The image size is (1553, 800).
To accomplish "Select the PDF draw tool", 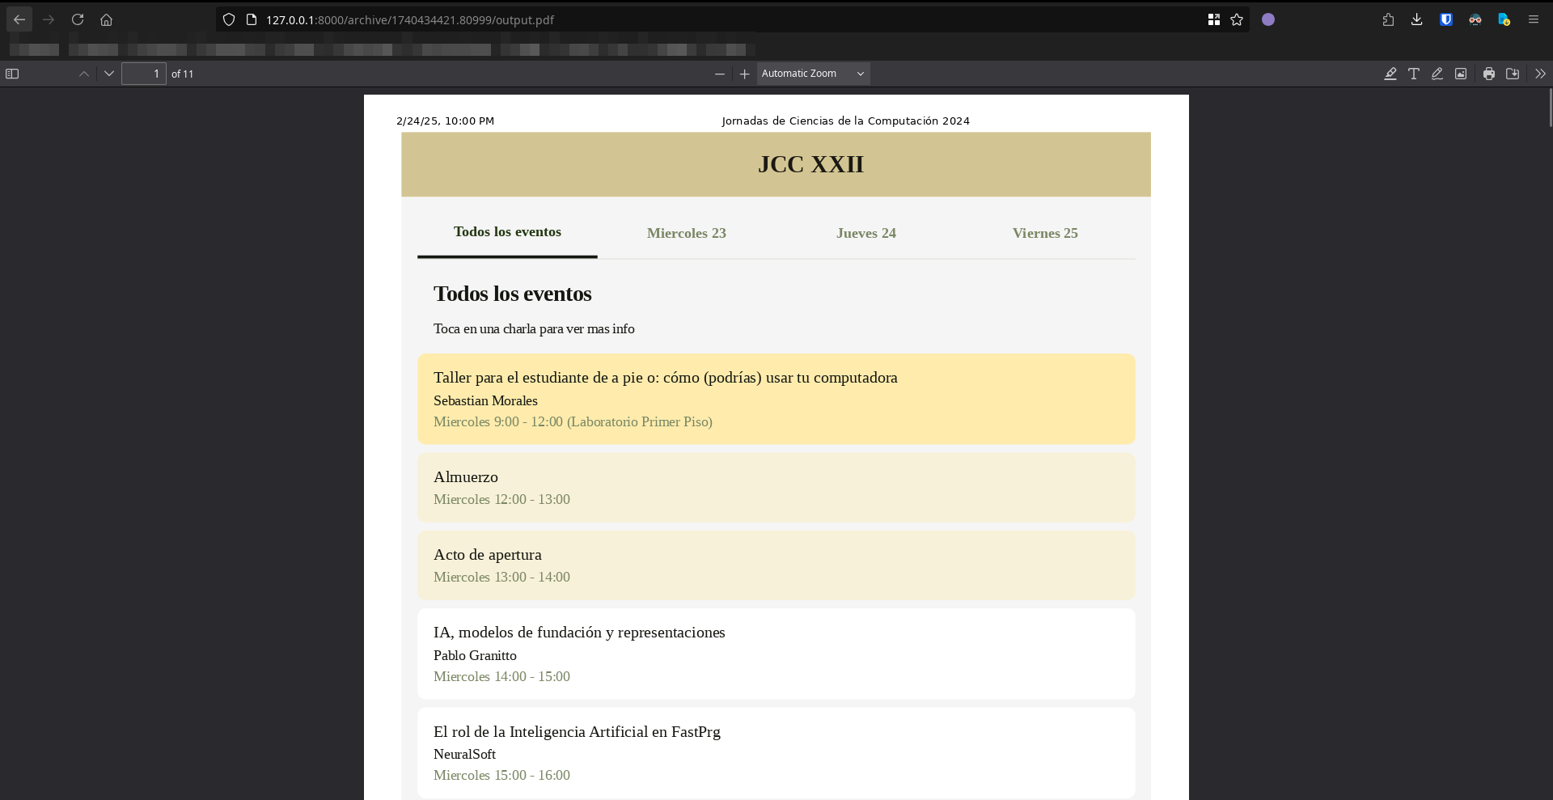I will coord(1437,74).
